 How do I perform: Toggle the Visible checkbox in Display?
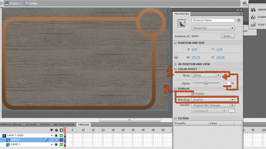pyautogui.click(x=193, y=94)
